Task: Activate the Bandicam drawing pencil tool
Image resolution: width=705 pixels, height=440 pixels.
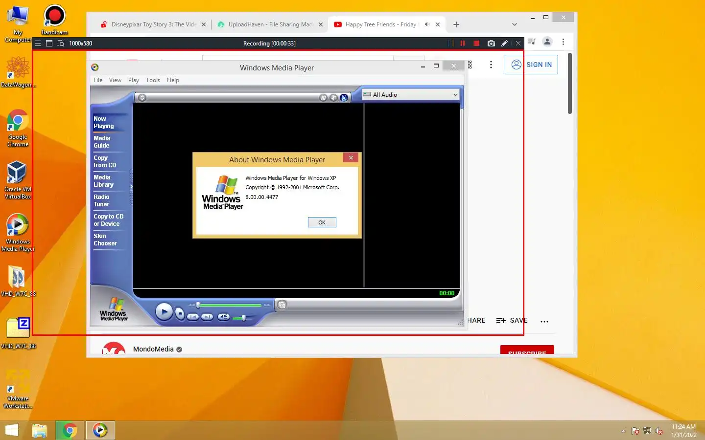Action: point(505,44)
